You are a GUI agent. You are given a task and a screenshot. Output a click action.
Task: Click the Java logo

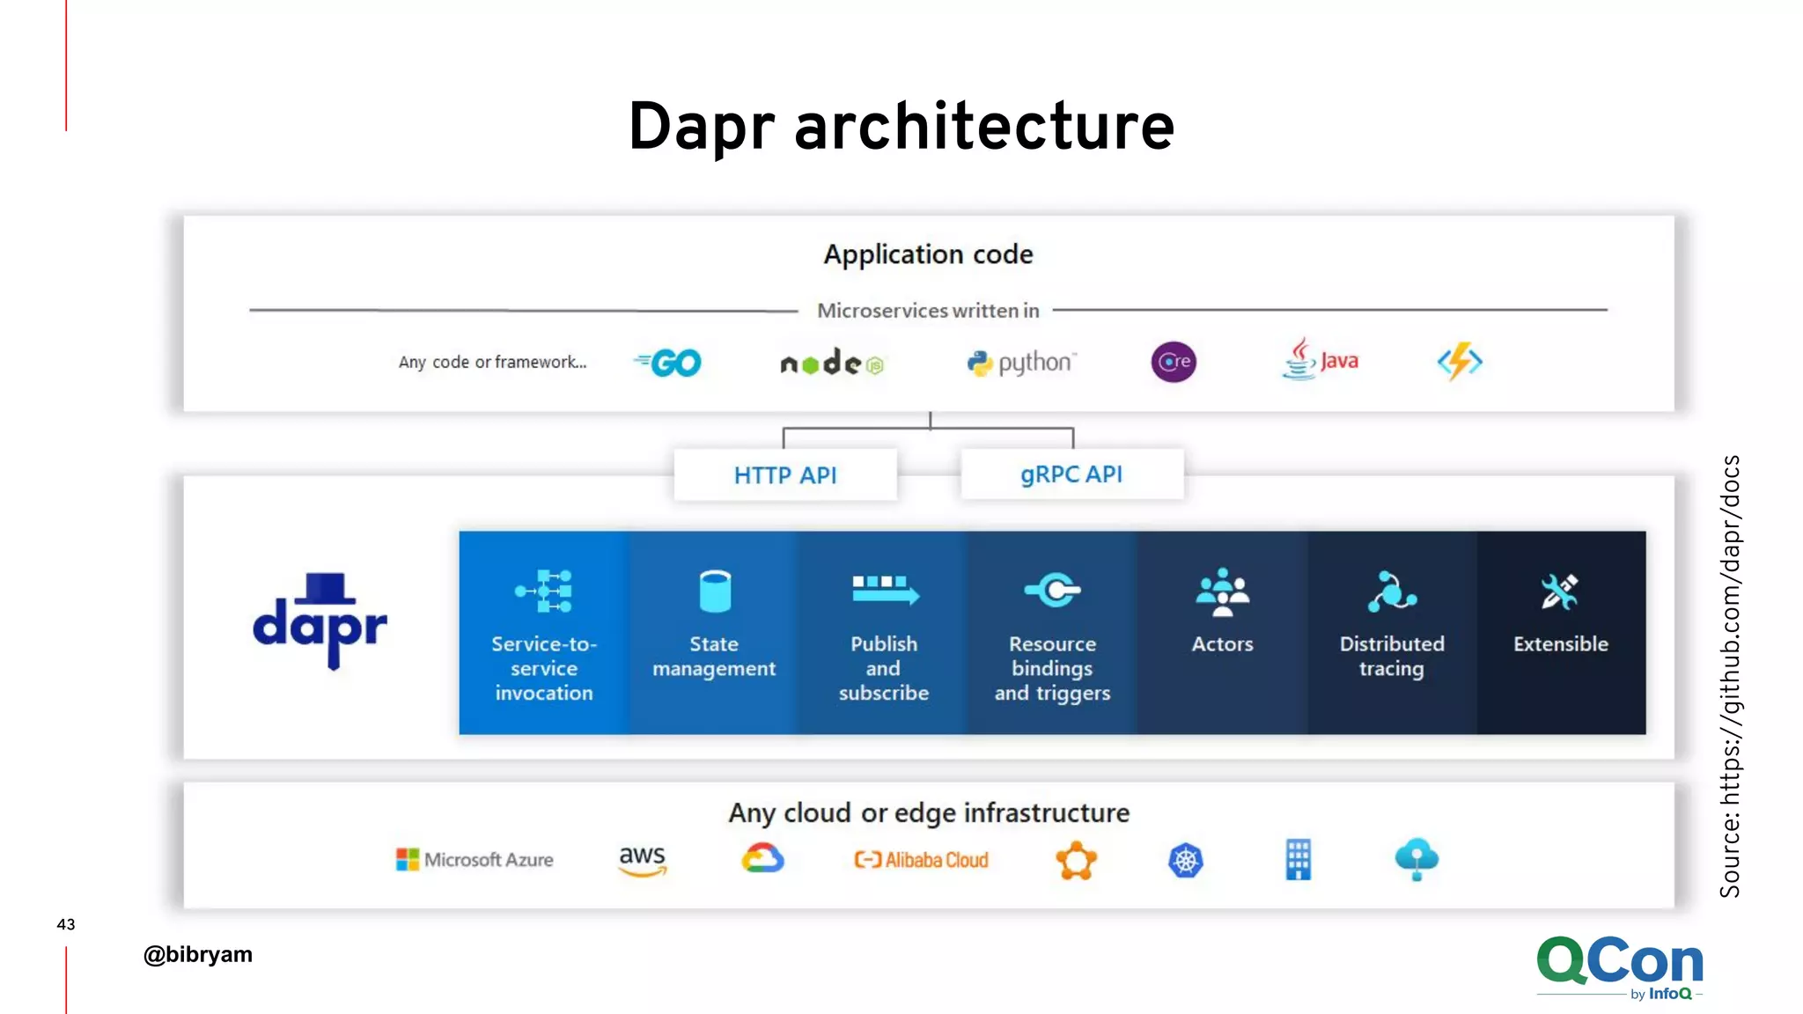pyautogui.click(x=1320, y=360)
